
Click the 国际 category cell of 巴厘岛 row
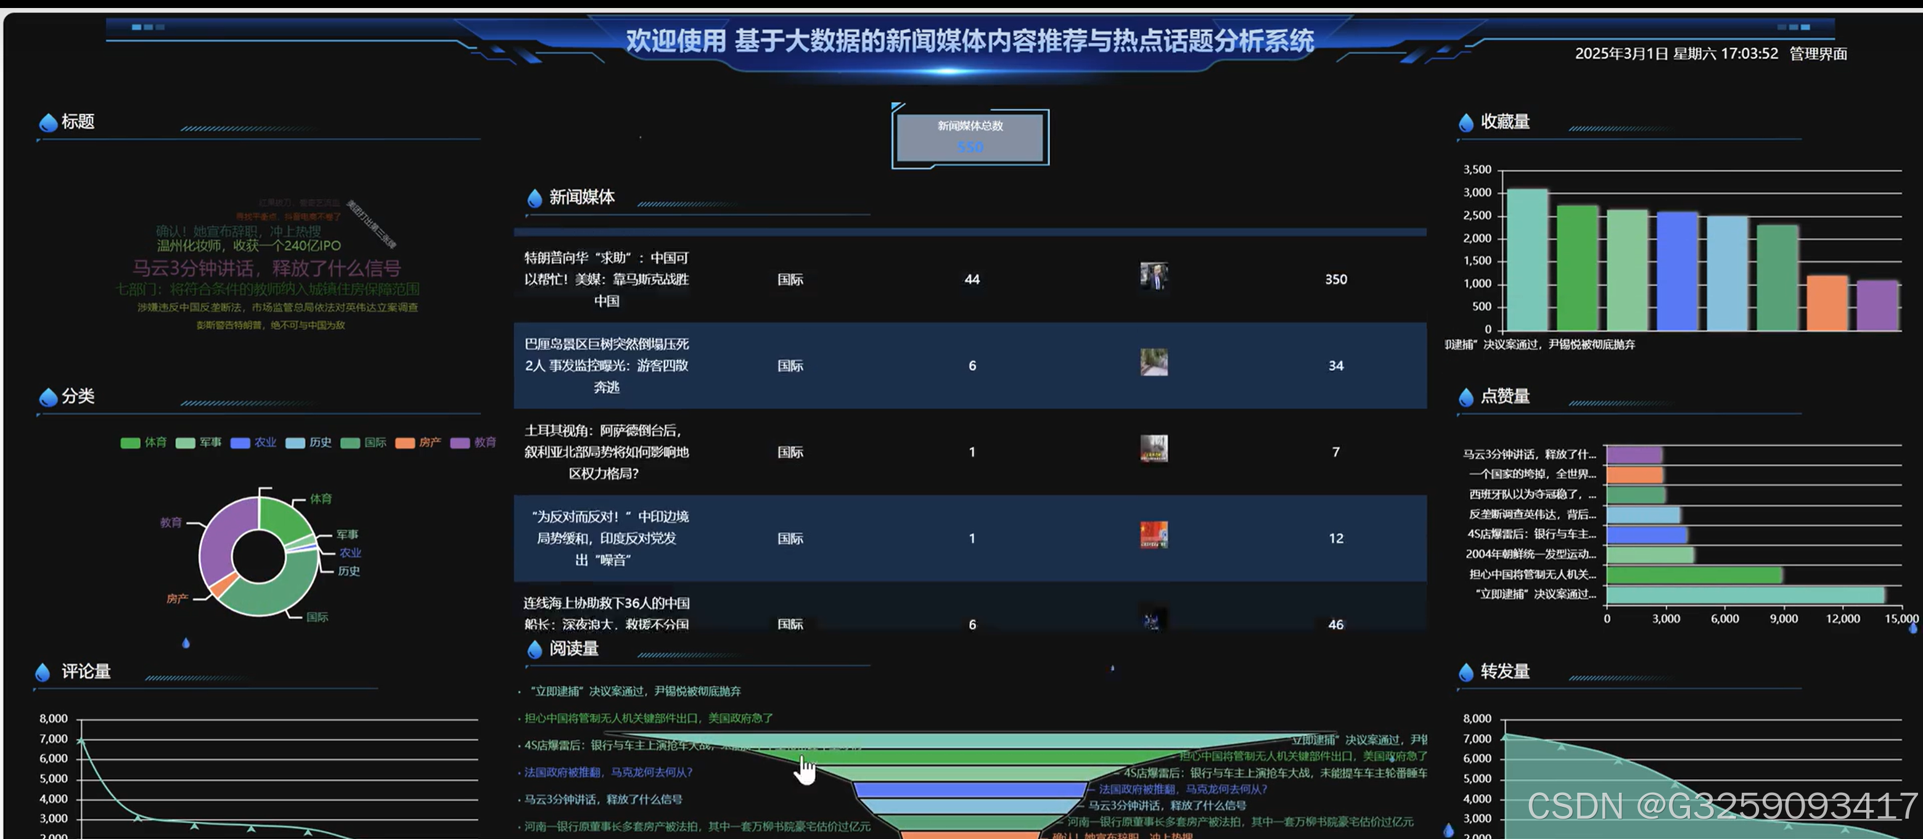pos(790,366)
